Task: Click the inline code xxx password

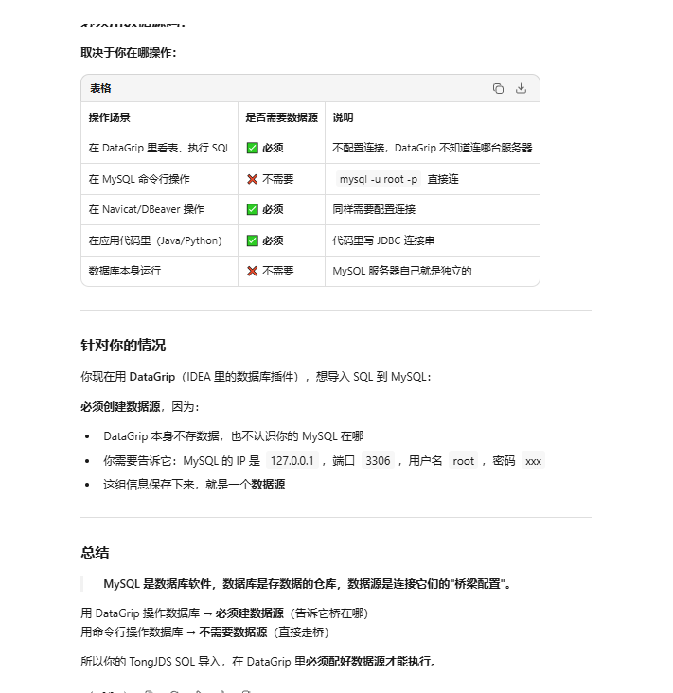Action: point(533,461)
